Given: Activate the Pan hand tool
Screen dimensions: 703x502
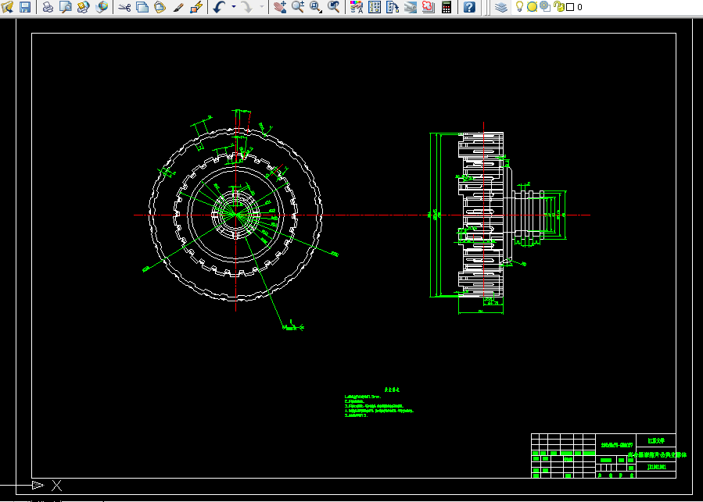Looking at the screenshot, I should 280,7.
